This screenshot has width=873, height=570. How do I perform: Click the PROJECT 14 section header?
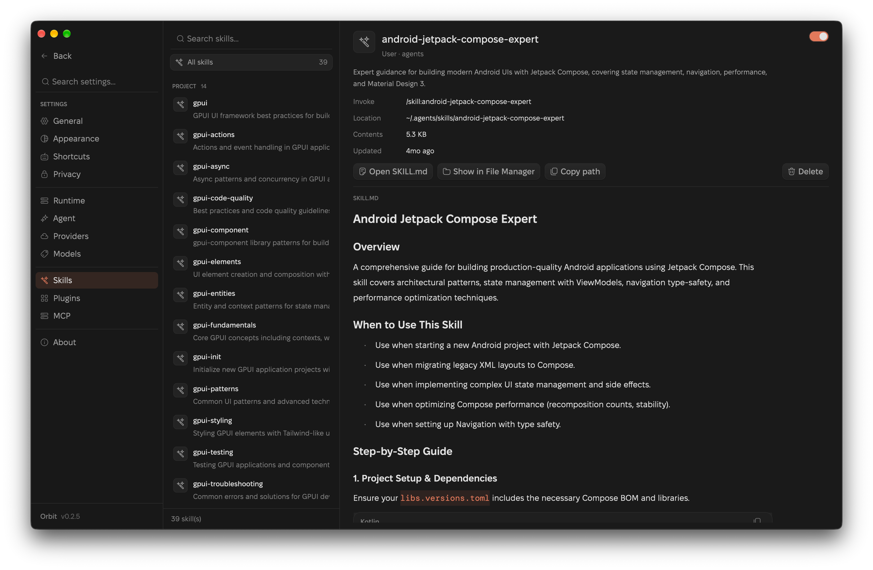(x=189, y=86)
